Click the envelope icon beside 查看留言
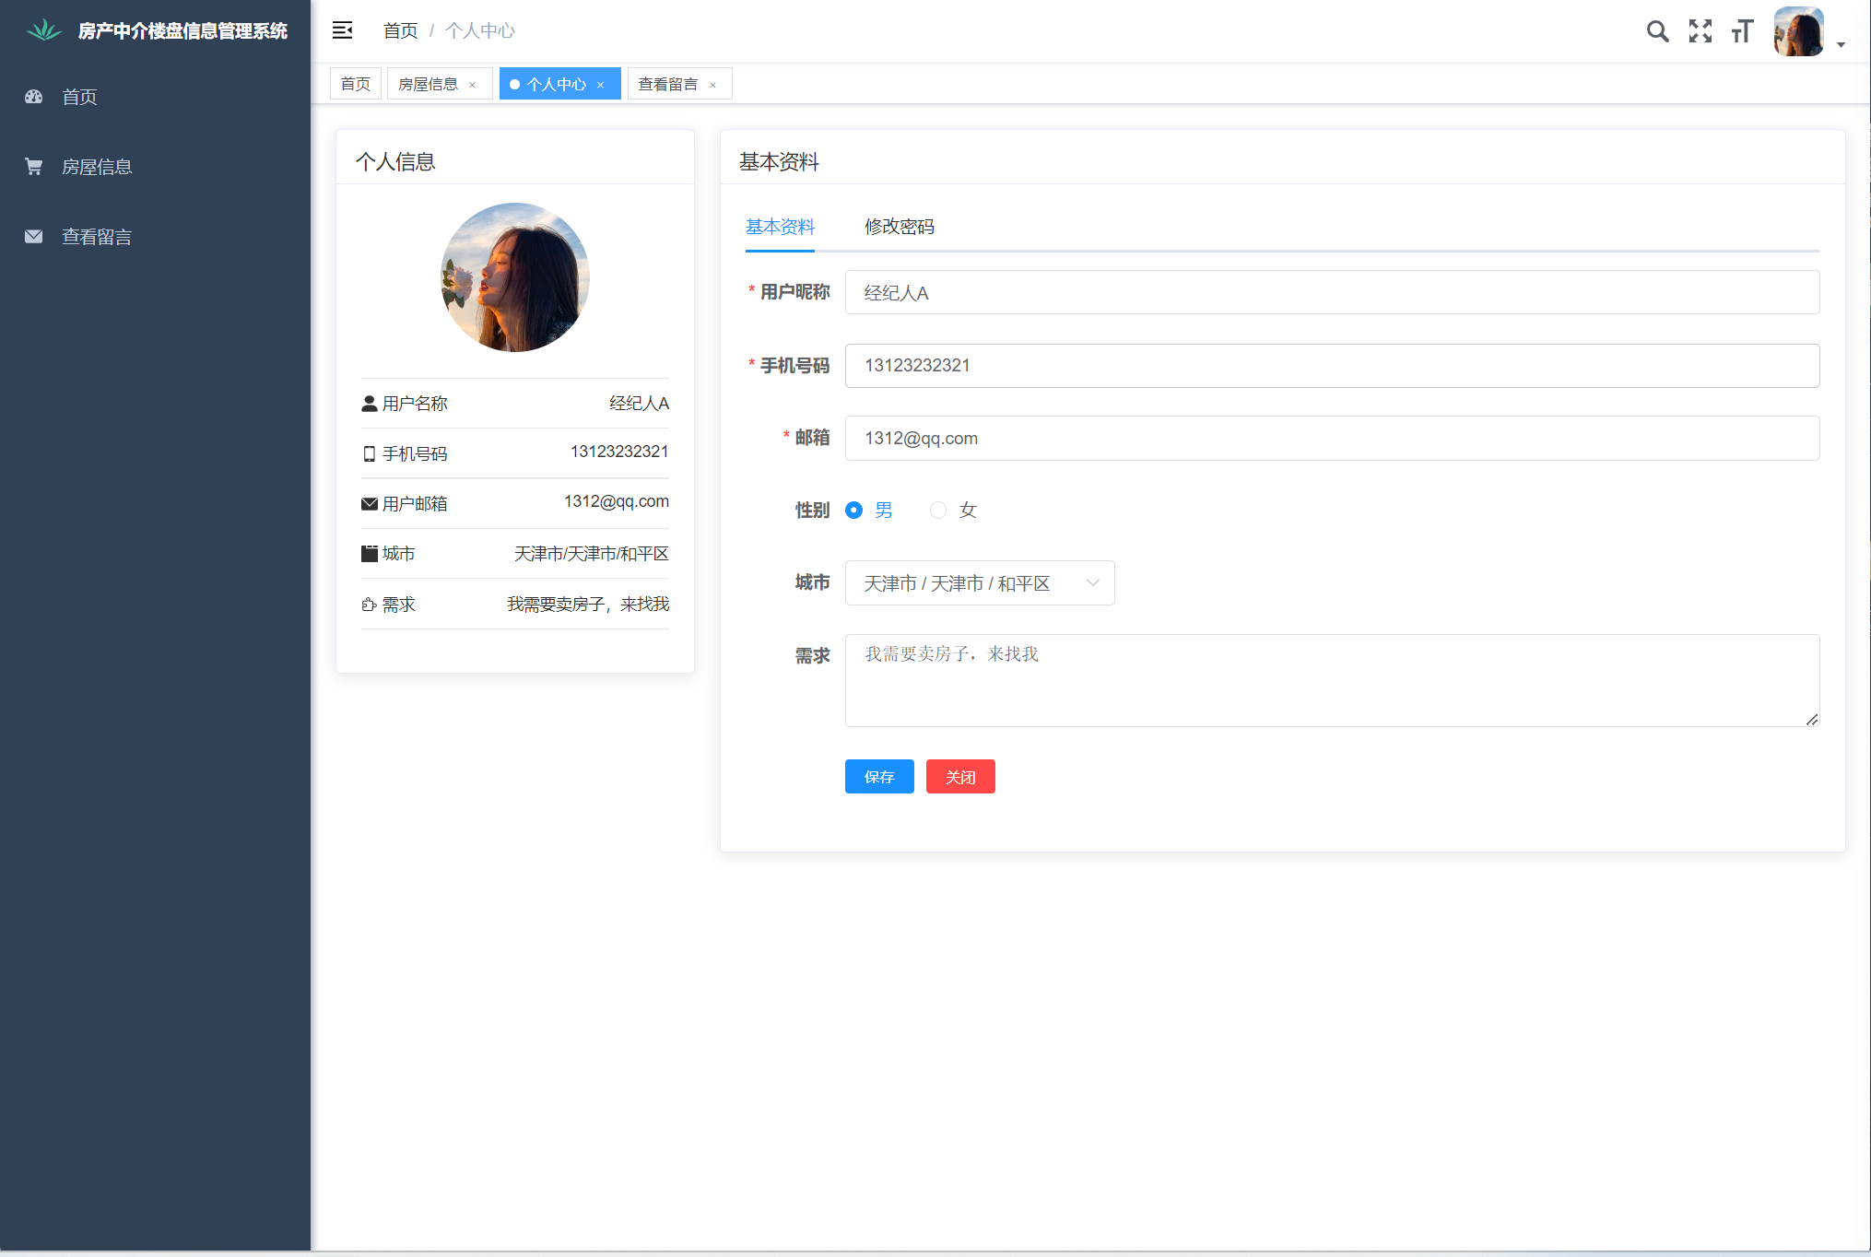 [34, 236]
